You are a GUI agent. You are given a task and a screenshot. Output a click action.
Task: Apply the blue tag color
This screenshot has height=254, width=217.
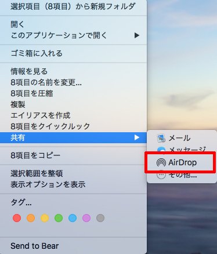coord(73,218)
